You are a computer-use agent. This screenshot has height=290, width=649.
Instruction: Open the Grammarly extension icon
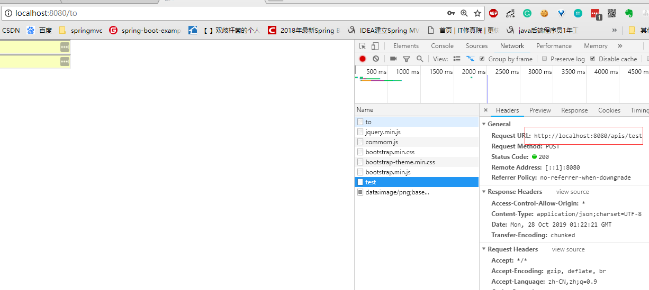(527, 14)
